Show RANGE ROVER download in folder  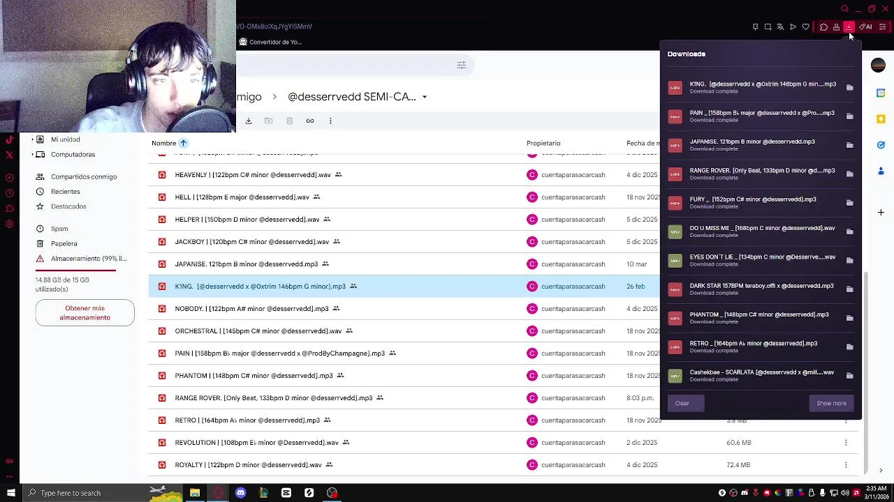point(849,174)
